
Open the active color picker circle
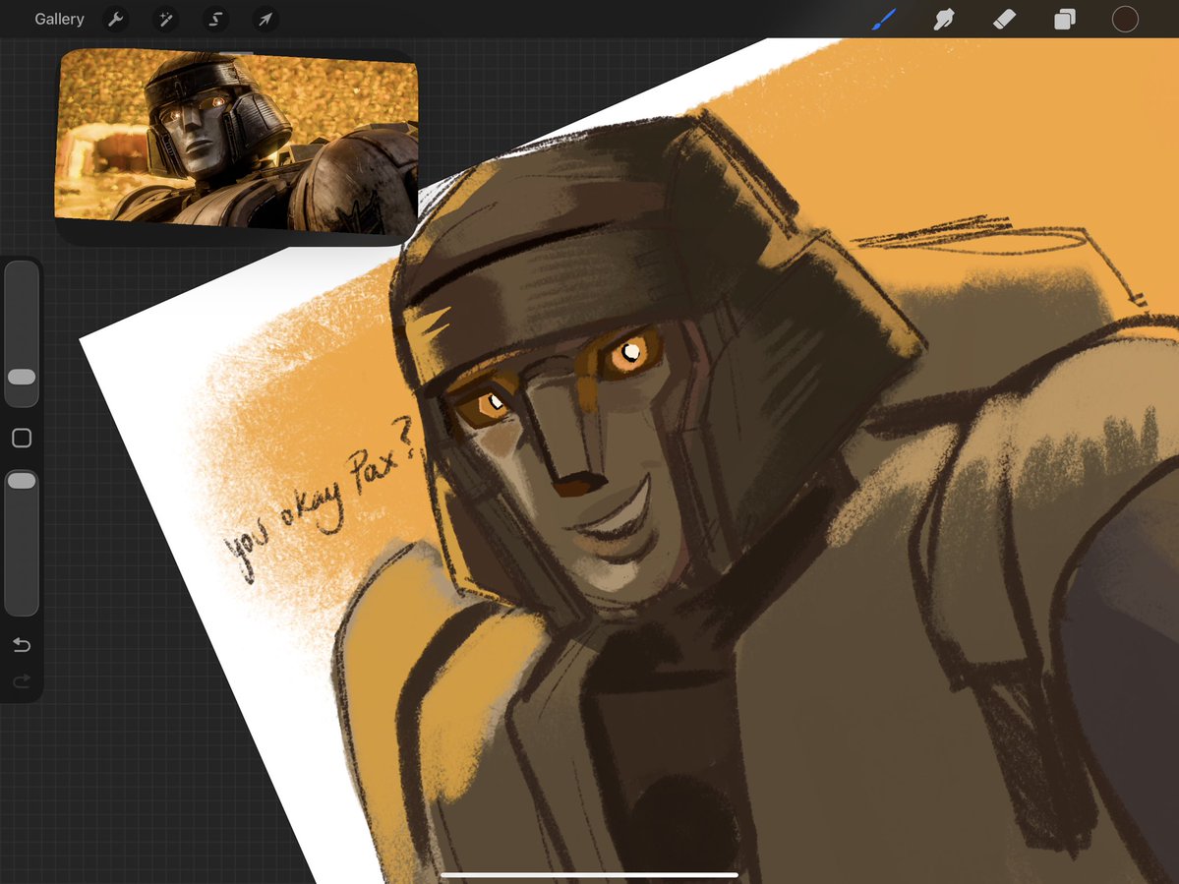[x=1125, y=19]
